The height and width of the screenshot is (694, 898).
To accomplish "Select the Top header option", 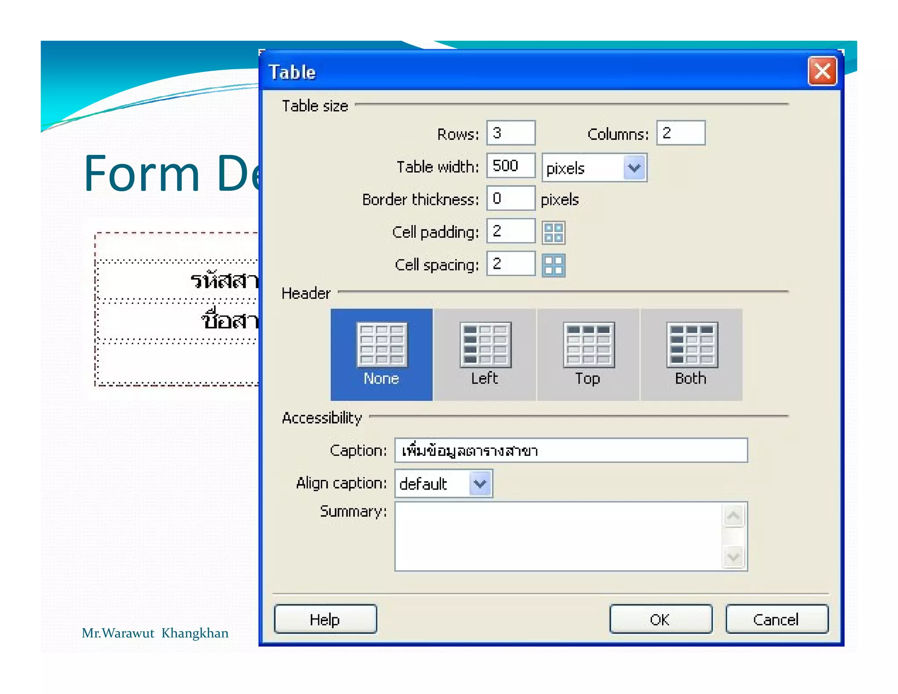I will tap(588, 354).
